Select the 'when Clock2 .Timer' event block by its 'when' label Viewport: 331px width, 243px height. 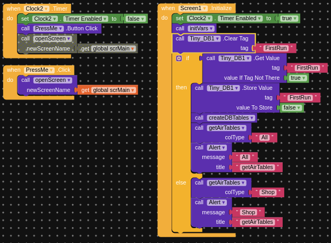point(13,9)
